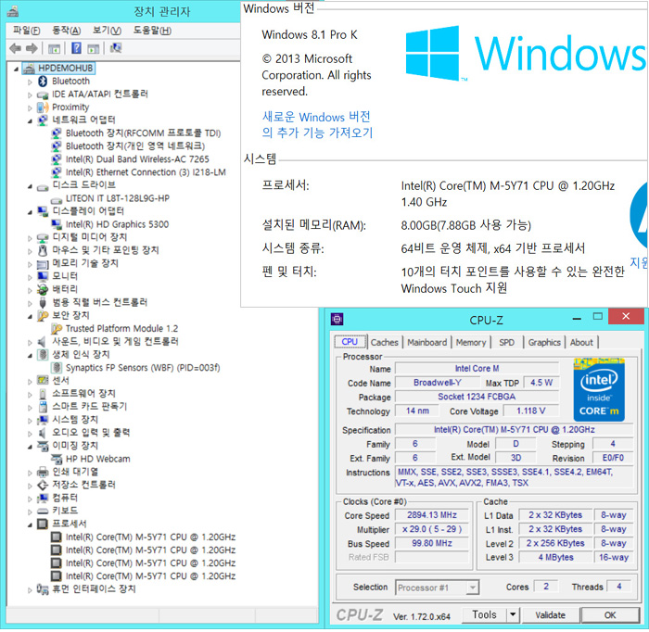This screenshot has width=649, height=632.
Task: Click the Device Manager title bar icon
Action: pyautogui.click(x=13, y=11)
